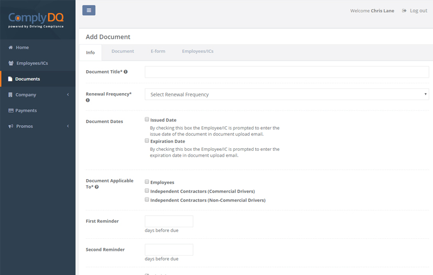Switch to the Info tab
Screen dimensions: 433x275
tap(90, 52)
